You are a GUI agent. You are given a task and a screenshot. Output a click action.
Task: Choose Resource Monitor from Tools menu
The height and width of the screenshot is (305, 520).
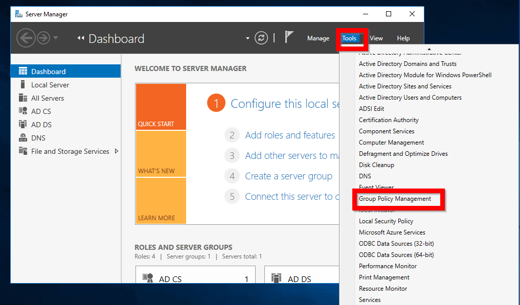(383, 289)
